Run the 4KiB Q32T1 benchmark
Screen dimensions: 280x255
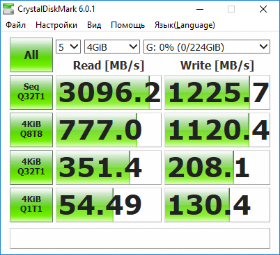coord(31,167)
